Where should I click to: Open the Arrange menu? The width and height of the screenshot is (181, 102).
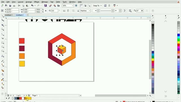pos(29,2)
